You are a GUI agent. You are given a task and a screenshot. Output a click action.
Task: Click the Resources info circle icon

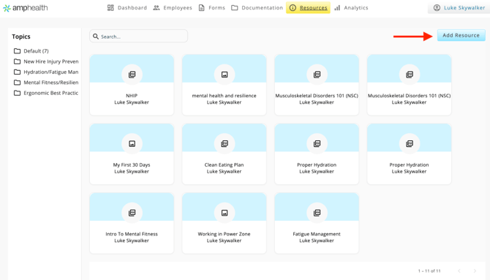(293, 8)
